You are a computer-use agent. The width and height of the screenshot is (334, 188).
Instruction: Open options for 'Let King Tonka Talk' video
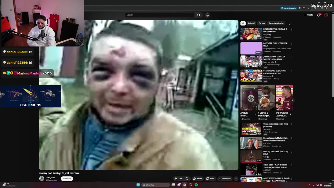[x=292, y=152]
